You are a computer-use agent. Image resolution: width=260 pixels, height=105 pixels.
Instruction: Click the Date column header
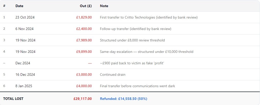19,6
